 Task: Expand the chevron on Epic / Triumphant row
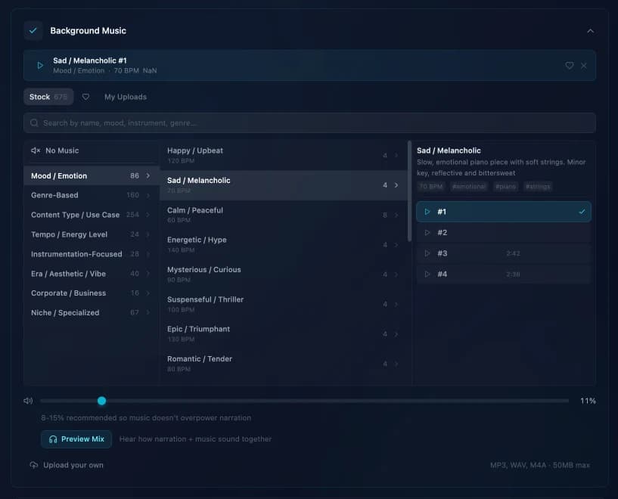tap(396, 334)
